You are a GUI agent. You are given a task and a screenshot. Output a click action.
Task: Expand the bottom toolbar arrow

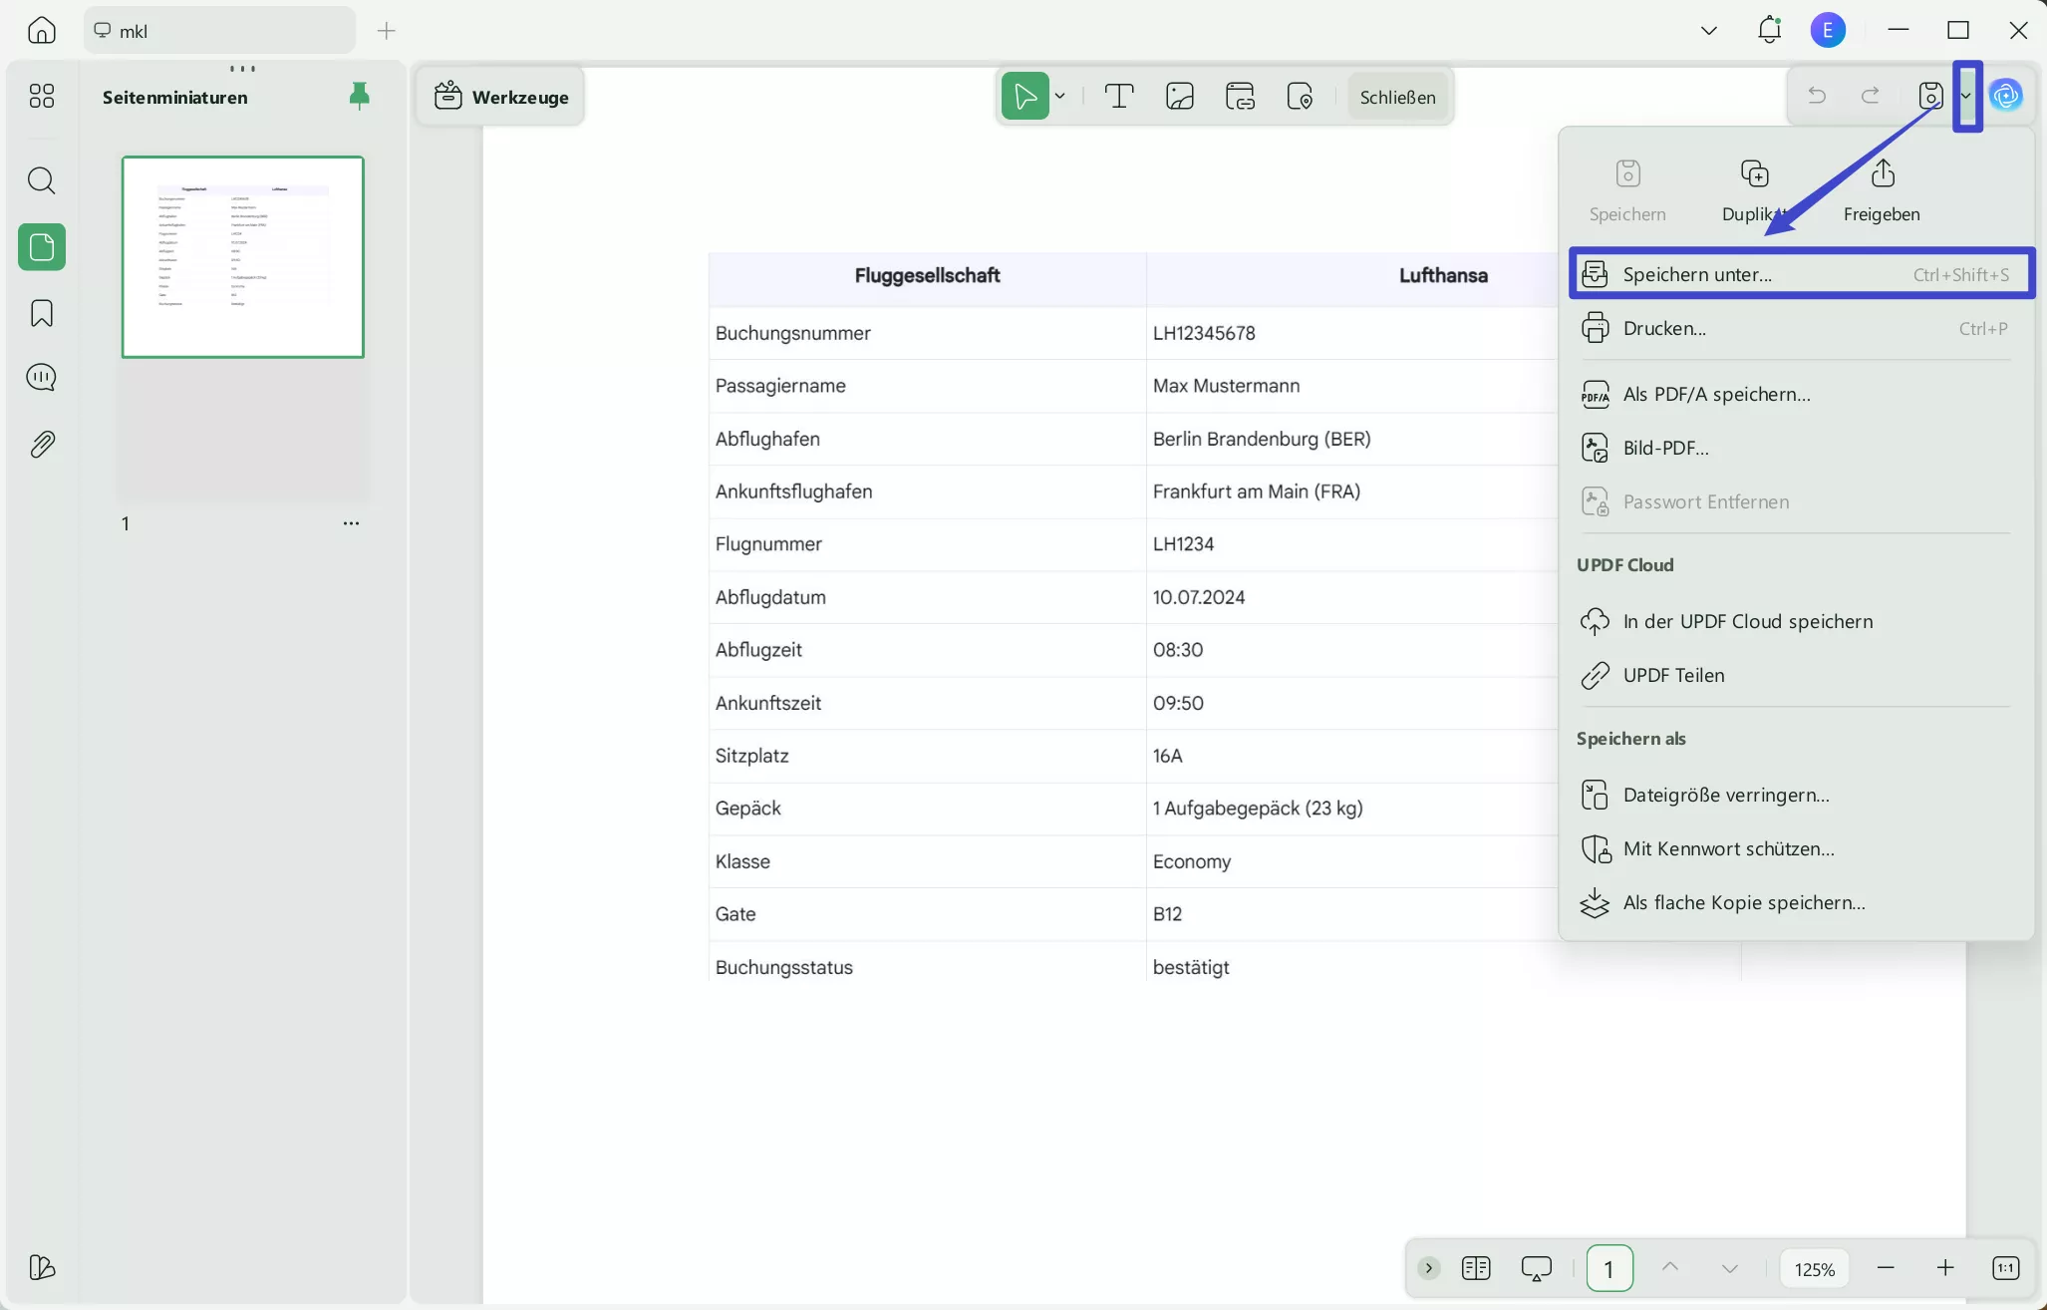1428,1268
